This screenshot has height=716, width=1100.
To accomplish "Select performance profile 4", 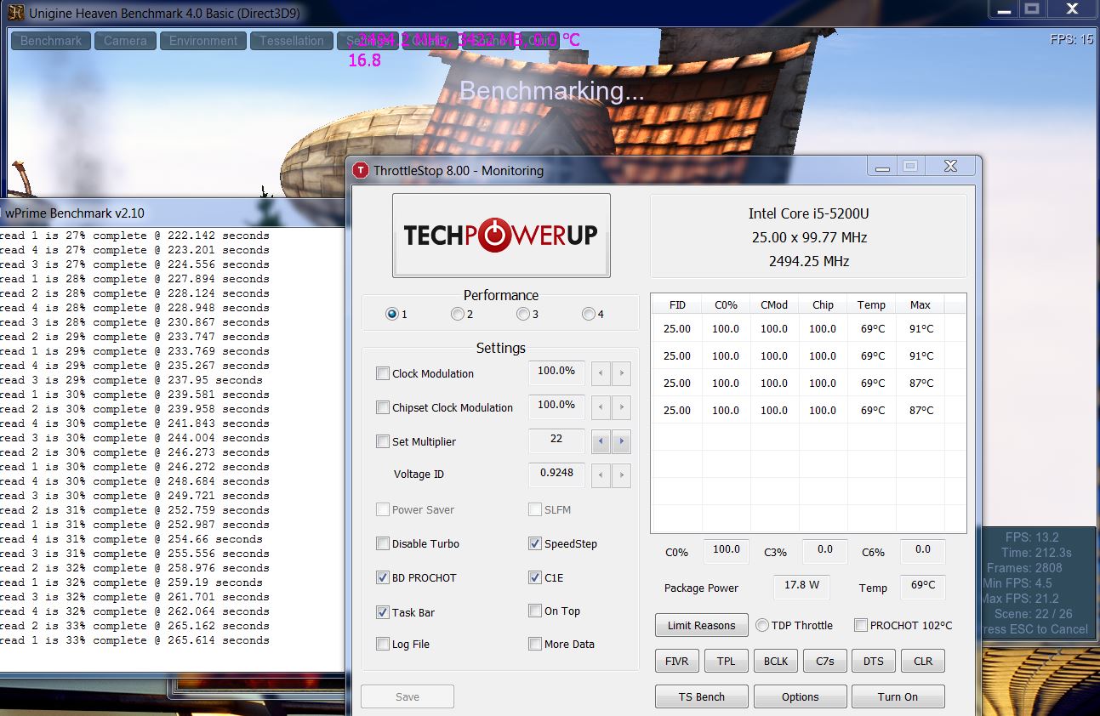I will coord(589,314).
